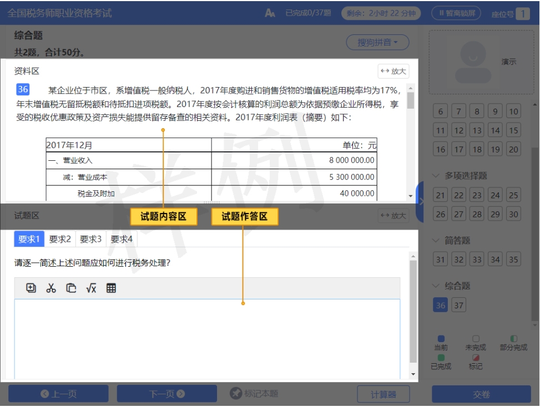This screenshot has height=407, width=540.
Task: Click 标记本题 to flag this question
Action: pyautogui.click(x=254, y=394)
